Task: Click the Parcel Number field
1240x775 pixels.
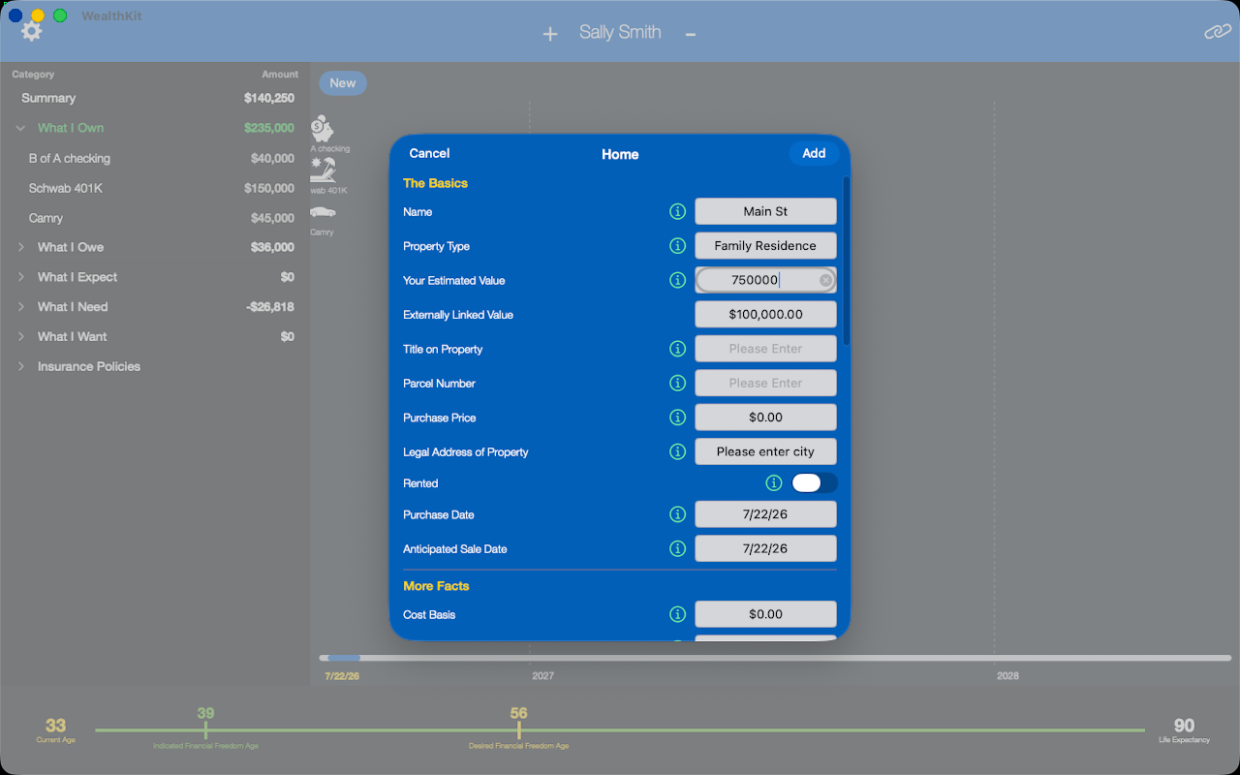Action: click(x=765, y=383)
